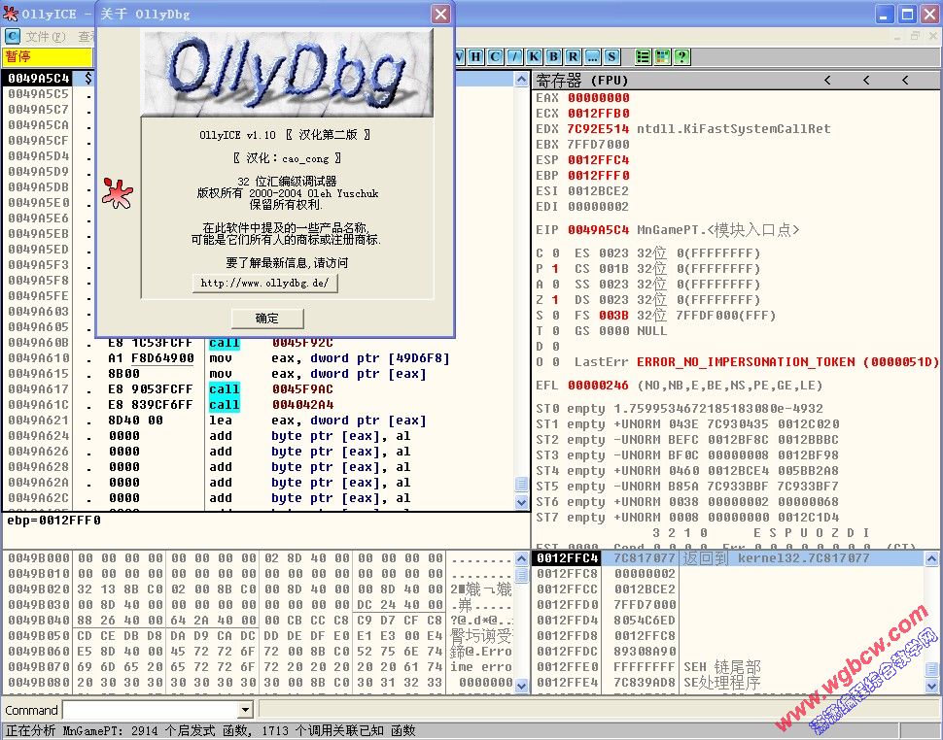Maximize the OllyICE main window
This screenshot has width=943, height=740.
point(908,14)
